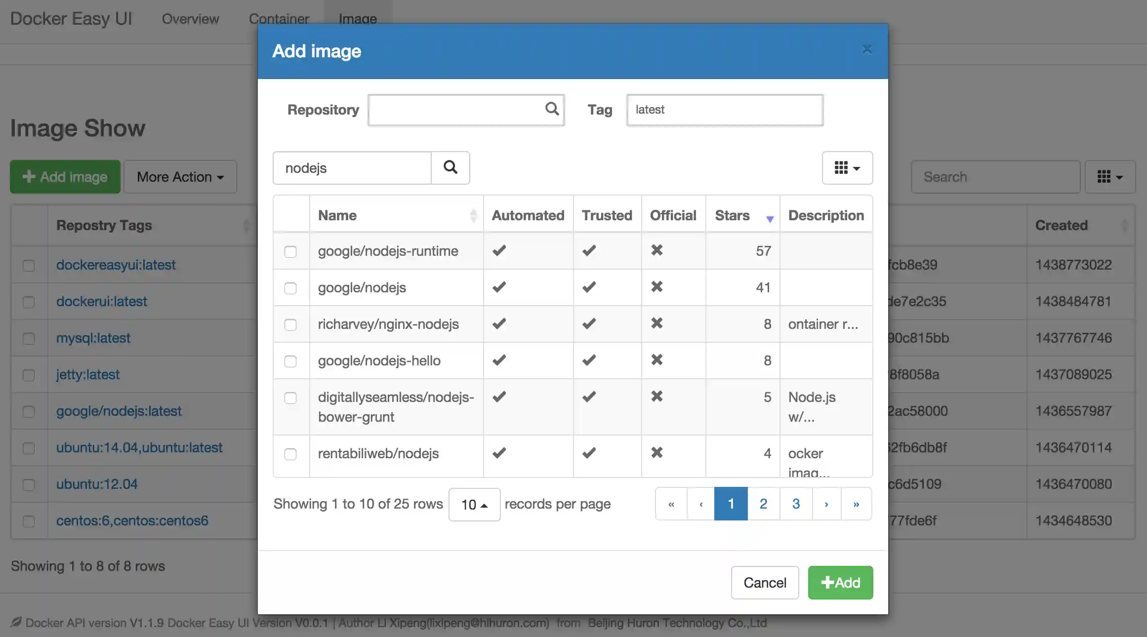Expand the 10 records per page dropdown
The width and height of the screenshot is (1147, 637).
pos(474,505)
